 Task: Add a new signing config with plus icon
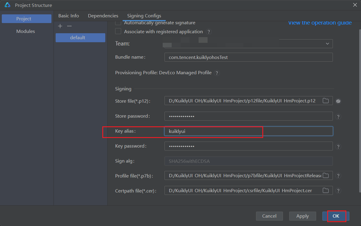[x=60, y=26]
